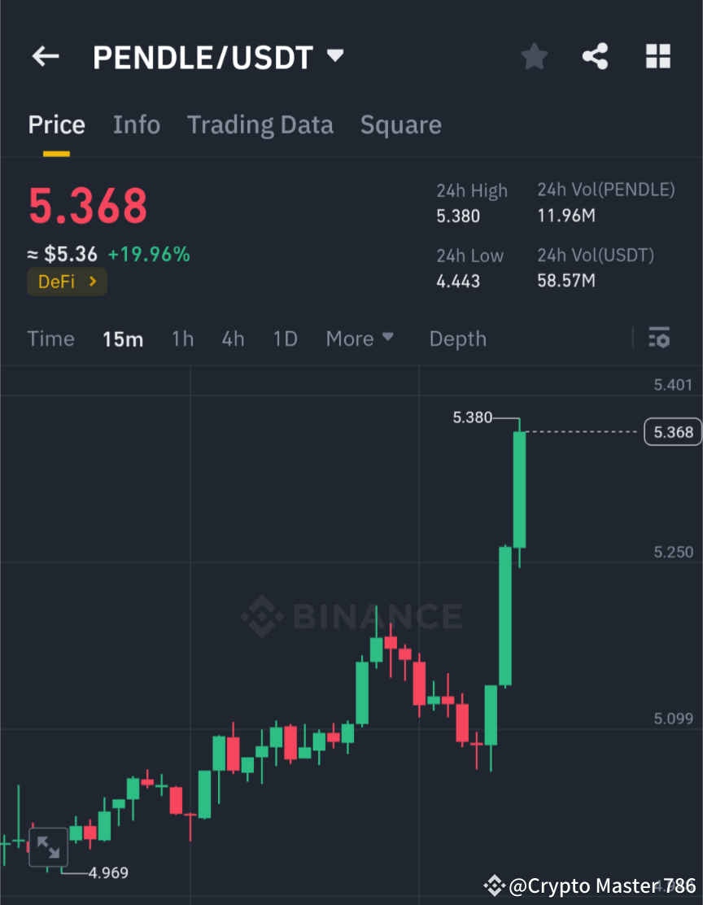The width and height of the screenshot is (703, 905).
Task: Open the Depth view
Action: [457, 339]
